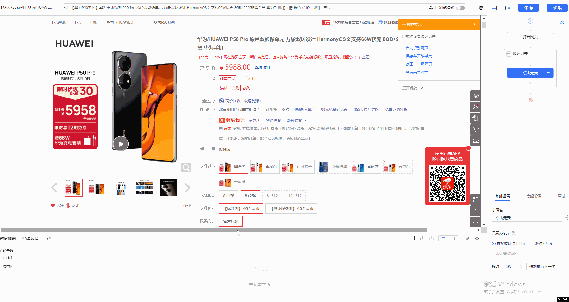The width and height of the screenshot is (569, 302).
Task: Select the 官方标配 purchase option
Action: coord(231,221)
